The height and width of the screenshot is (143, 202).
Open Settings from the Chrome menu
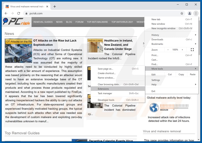[x=156, y=80]
